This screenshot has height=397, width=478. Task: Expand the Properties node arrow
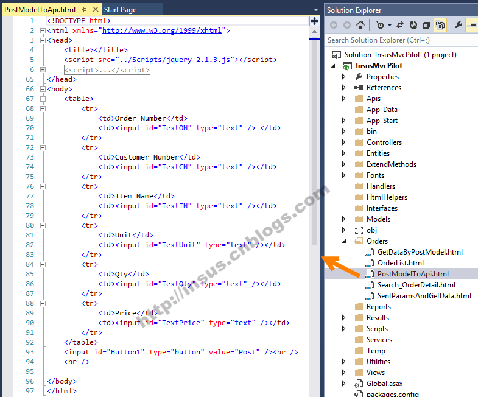click(343, 77)
